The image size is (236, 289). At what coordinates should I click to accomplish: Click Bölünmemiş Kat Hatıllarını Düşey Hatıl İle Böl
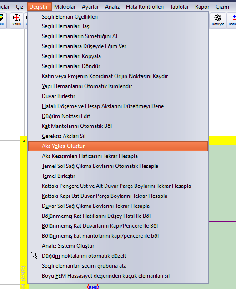118,216
